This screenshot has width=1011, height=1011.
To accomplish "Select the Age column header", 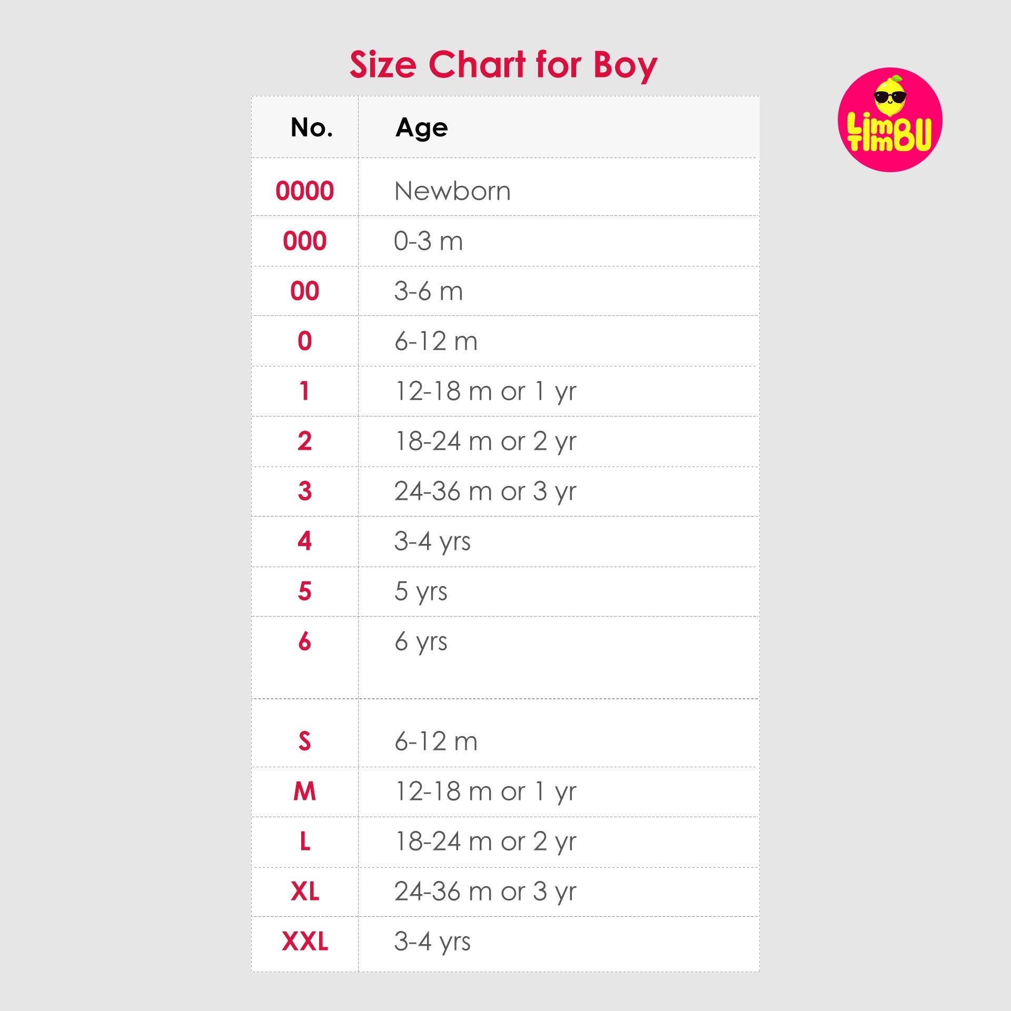I will click(x=422, y=128).
